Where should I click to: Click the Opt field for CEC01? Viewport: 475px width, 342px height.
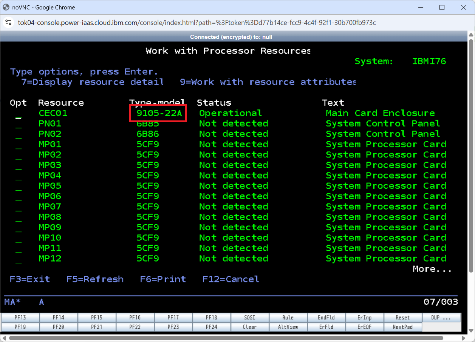[19, 114]
